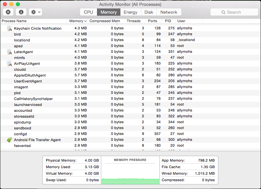Select the pkd process
This screenshot has width=261, height=189.
tap(130, 93)
